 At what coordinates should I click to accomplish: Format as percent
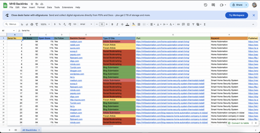pyautogui.click(x=60, y=24)
